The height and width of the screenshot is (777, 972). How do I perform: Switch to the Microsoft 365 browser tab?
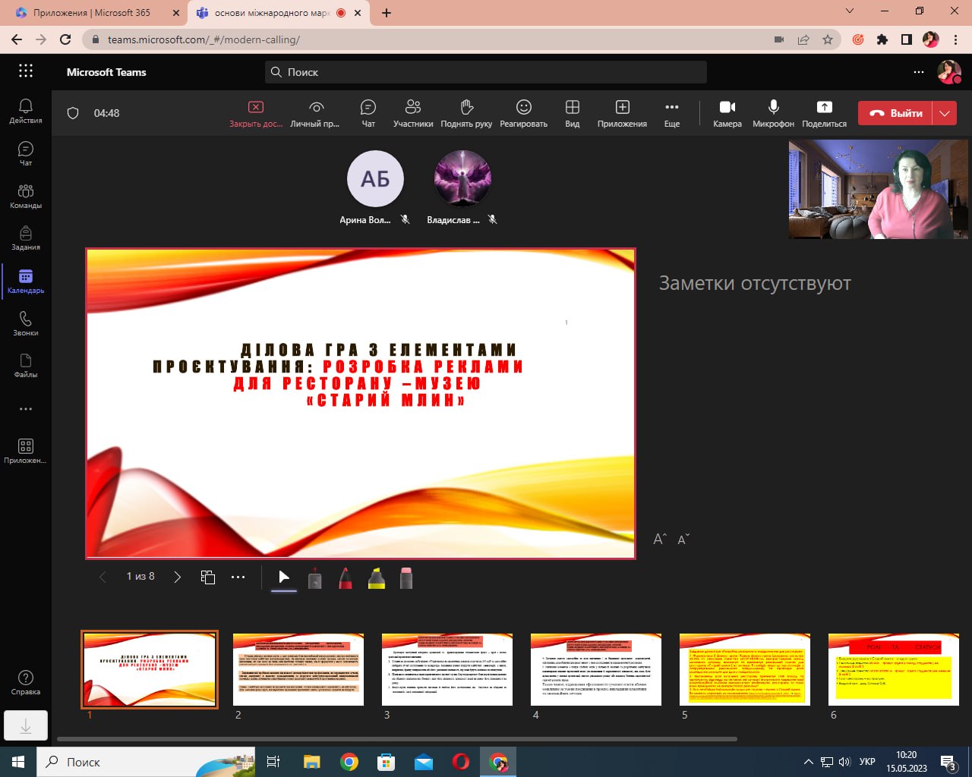click(x=93, y=13)
